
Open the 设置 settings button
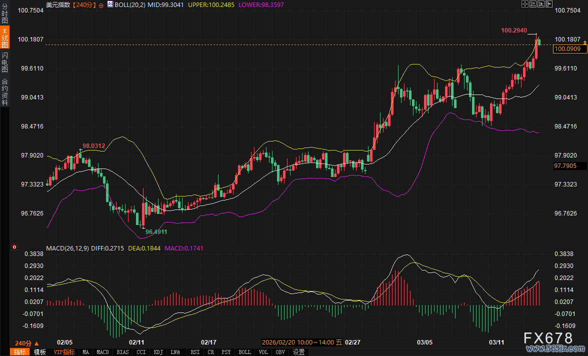(299, 352)
